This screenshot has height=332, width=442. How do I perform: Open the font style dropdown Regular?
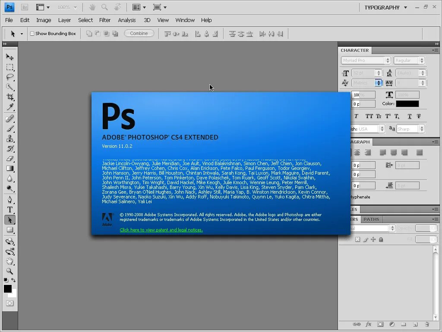point(422,61)
